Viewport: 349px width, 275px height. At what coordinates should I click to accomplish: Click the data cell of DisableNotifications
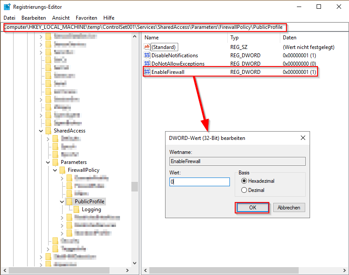pos(300,56)
